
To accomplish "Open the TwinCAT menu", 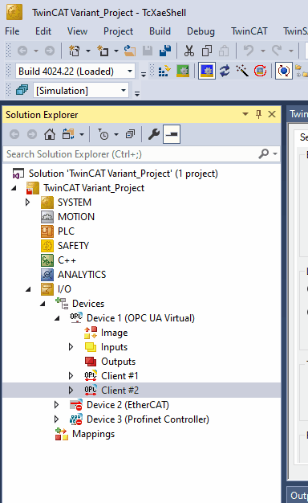I will coord(249,31).
